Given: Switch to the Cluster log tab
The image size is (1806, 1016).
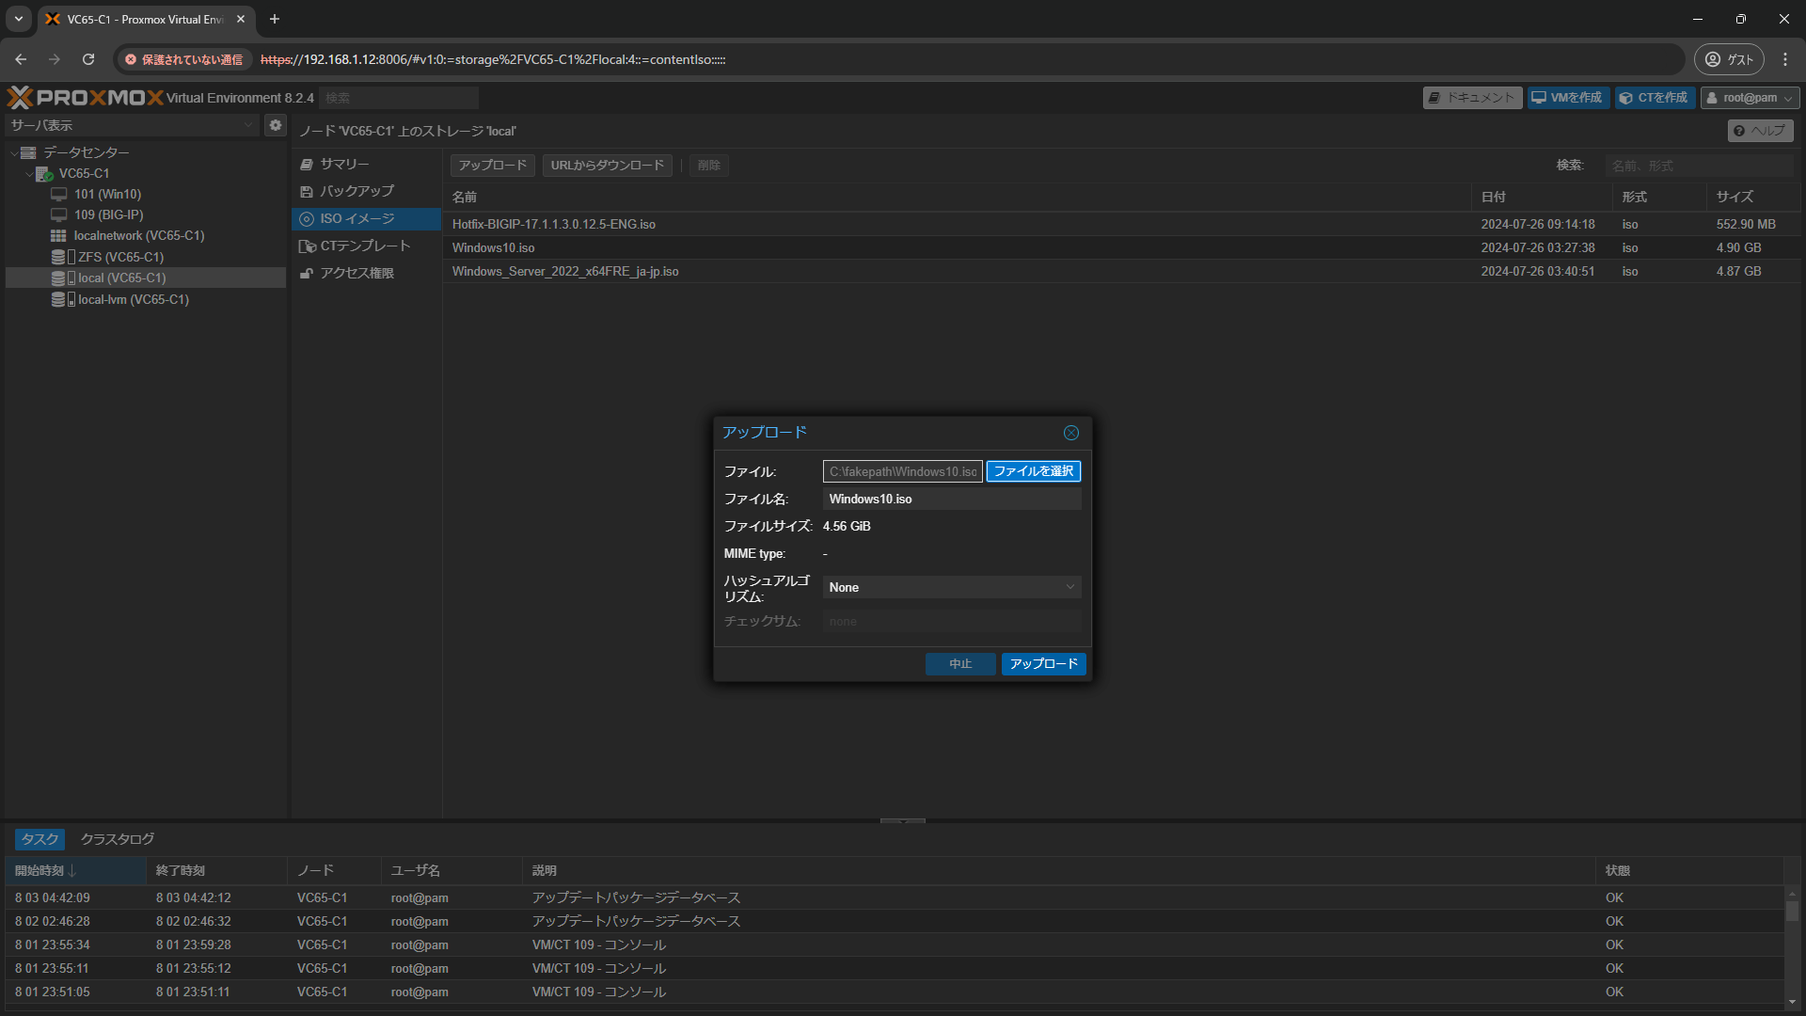Looking at the screenshot, I should 118,839.
